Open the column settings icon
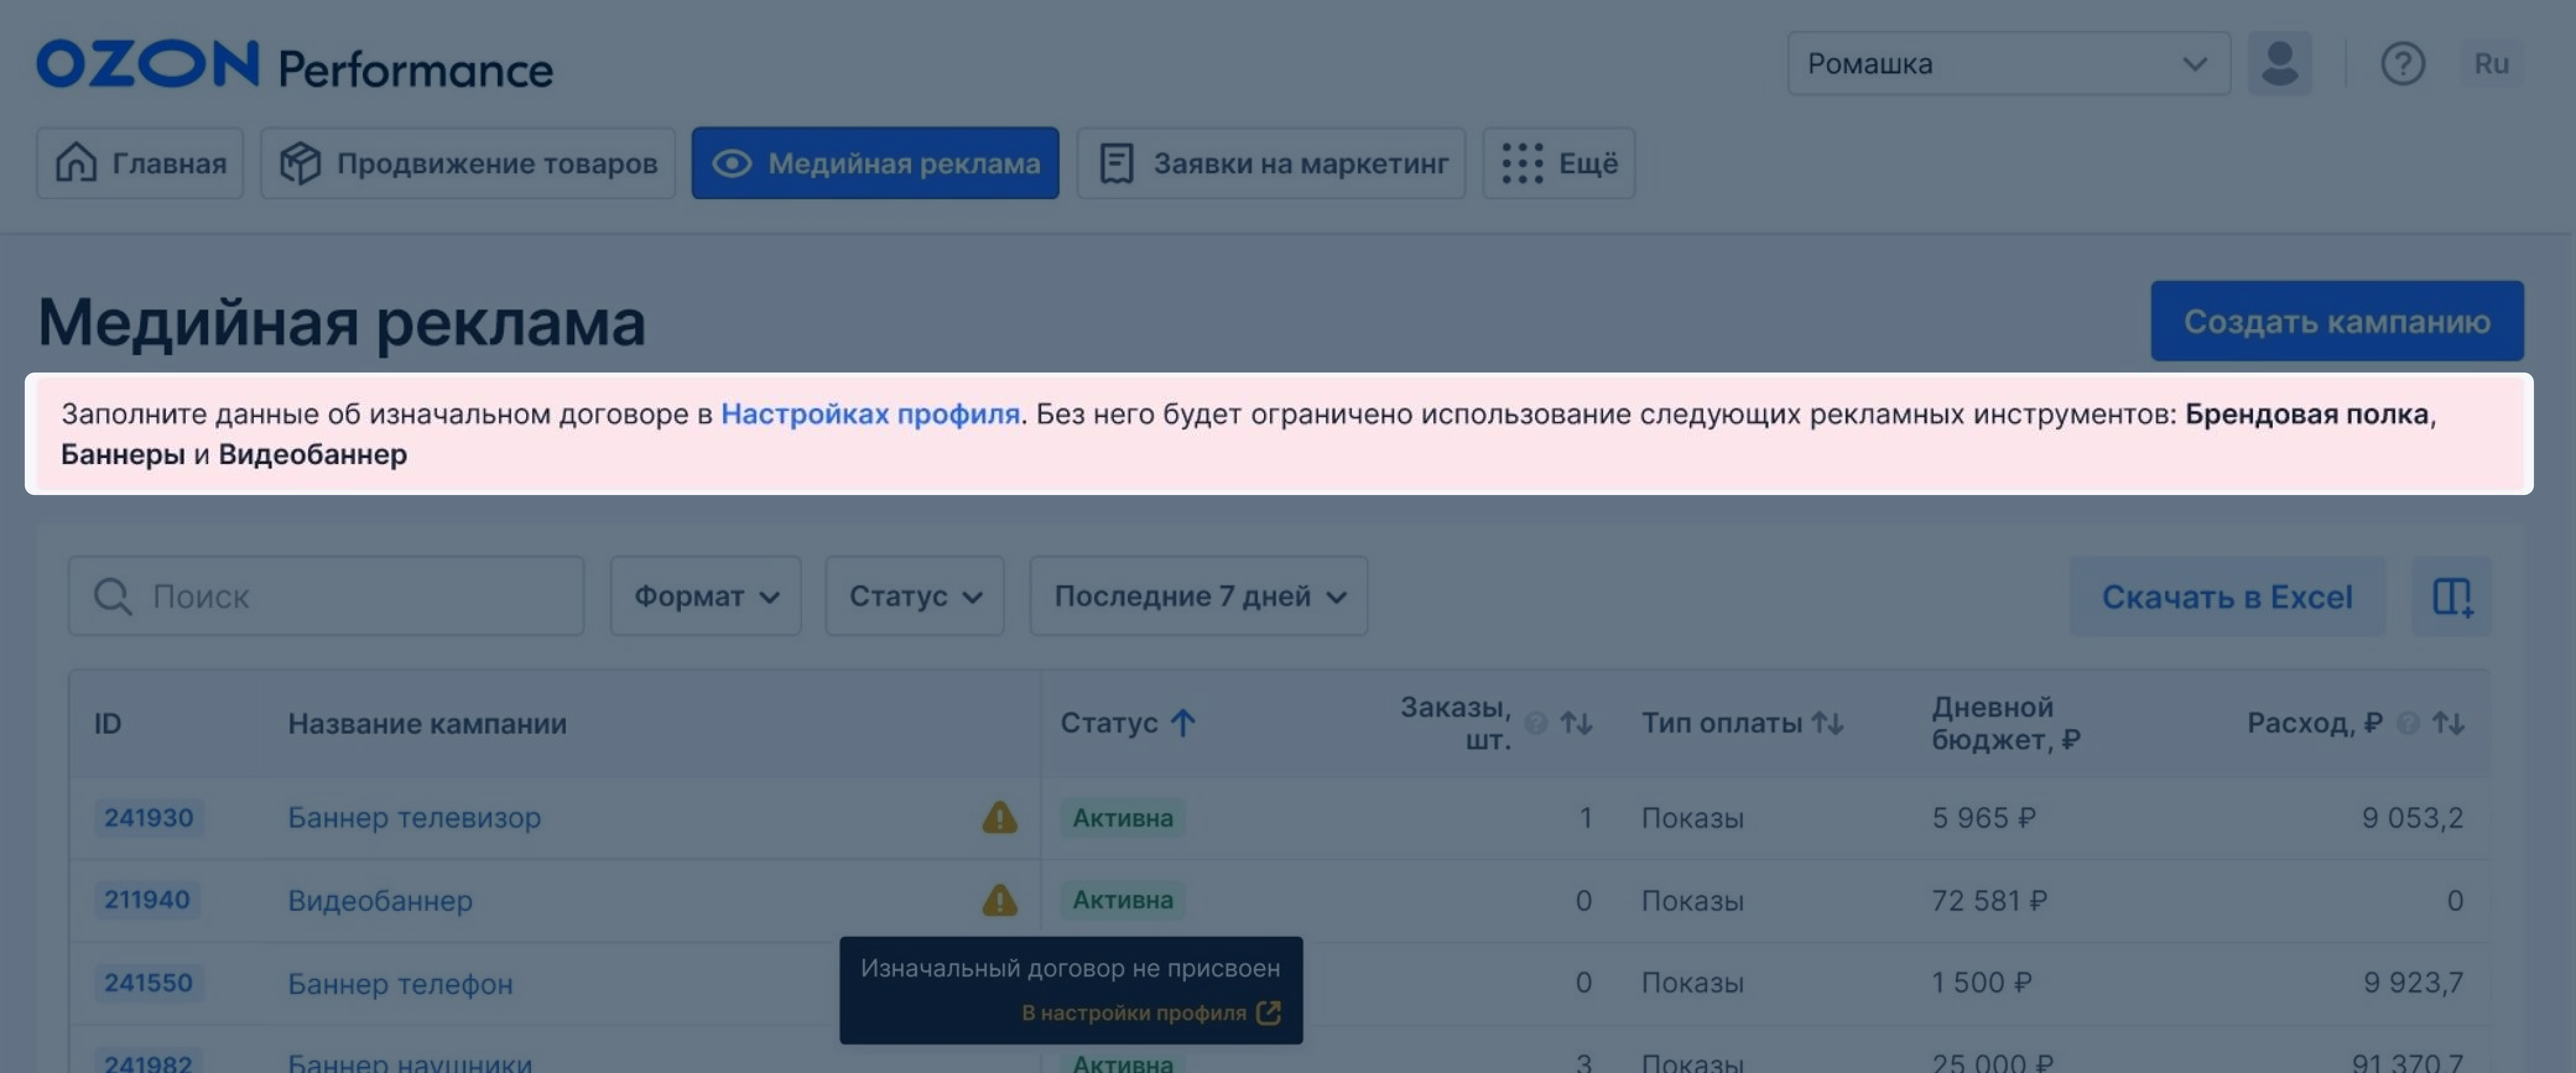 (2452, 596)
